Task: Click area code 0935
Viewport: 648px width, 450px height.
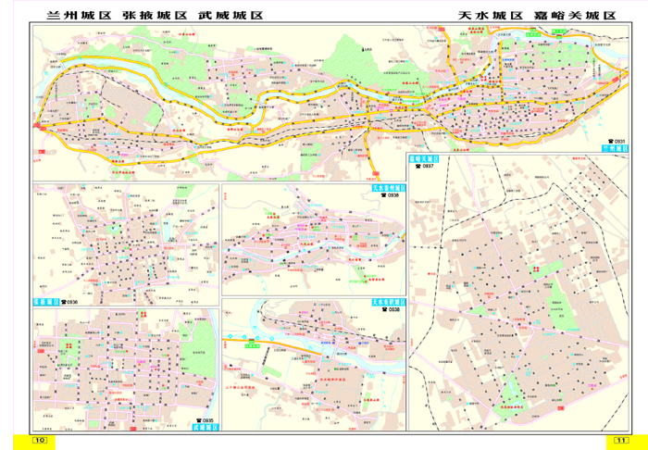Action: pos(207,419)
